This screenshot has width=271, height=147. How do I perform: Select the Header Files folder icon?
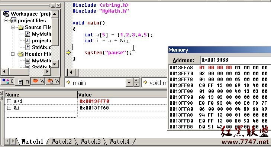pos(20,54)
